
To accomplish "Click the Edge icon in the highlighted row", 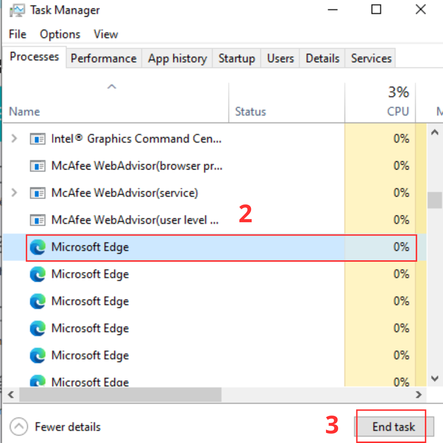I will [38, 247].
